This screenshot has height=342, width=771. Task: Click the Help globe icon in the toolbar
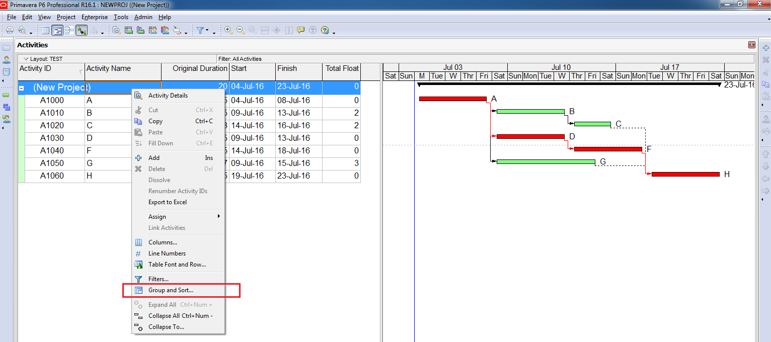[x=325, y=30]
